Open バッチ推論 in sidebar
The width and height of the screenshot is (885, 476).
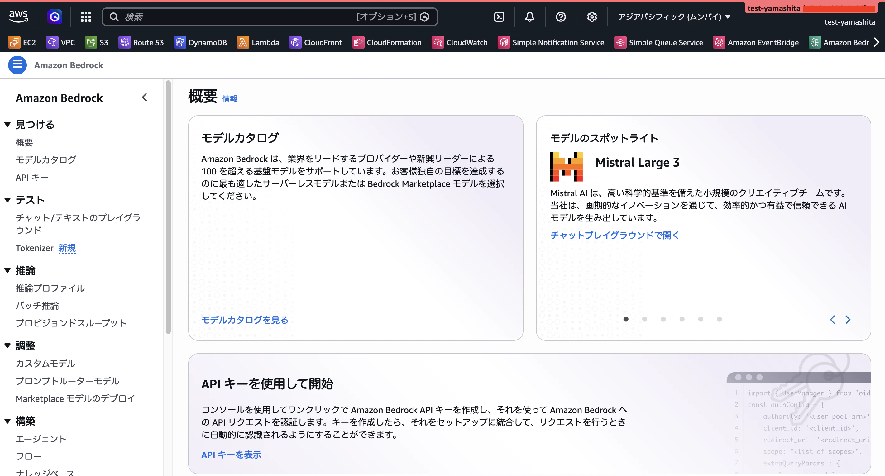[37, 306]
